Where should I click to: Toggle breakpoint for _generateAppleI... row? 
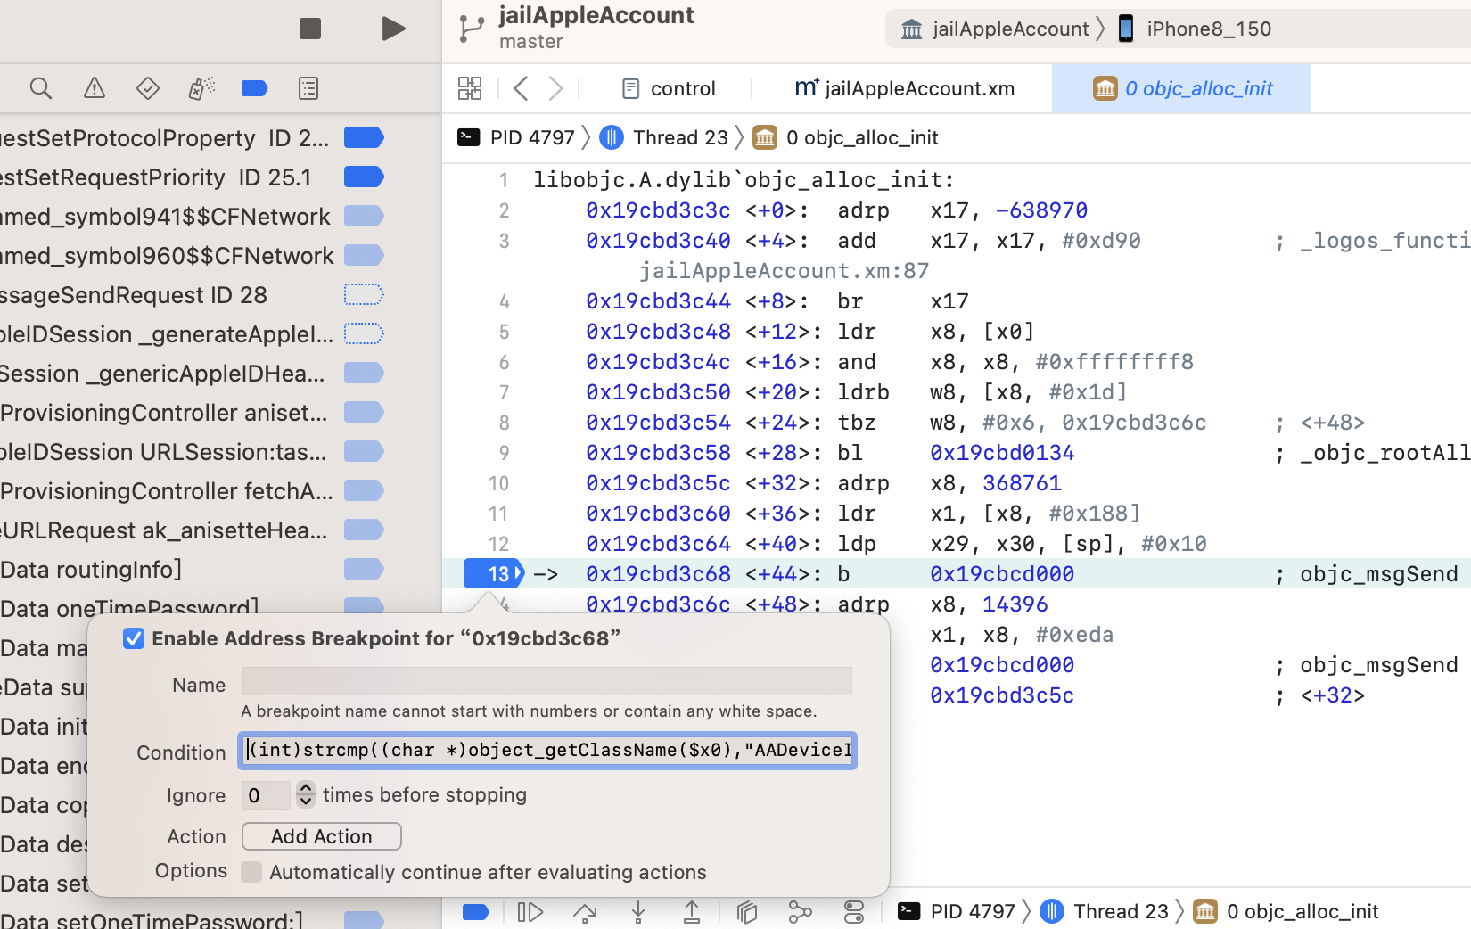[x=364, y=333]
